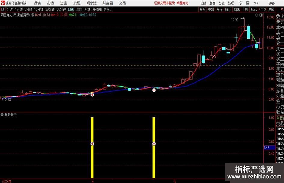Click the 统计 statistics button

tap(228, 9)
